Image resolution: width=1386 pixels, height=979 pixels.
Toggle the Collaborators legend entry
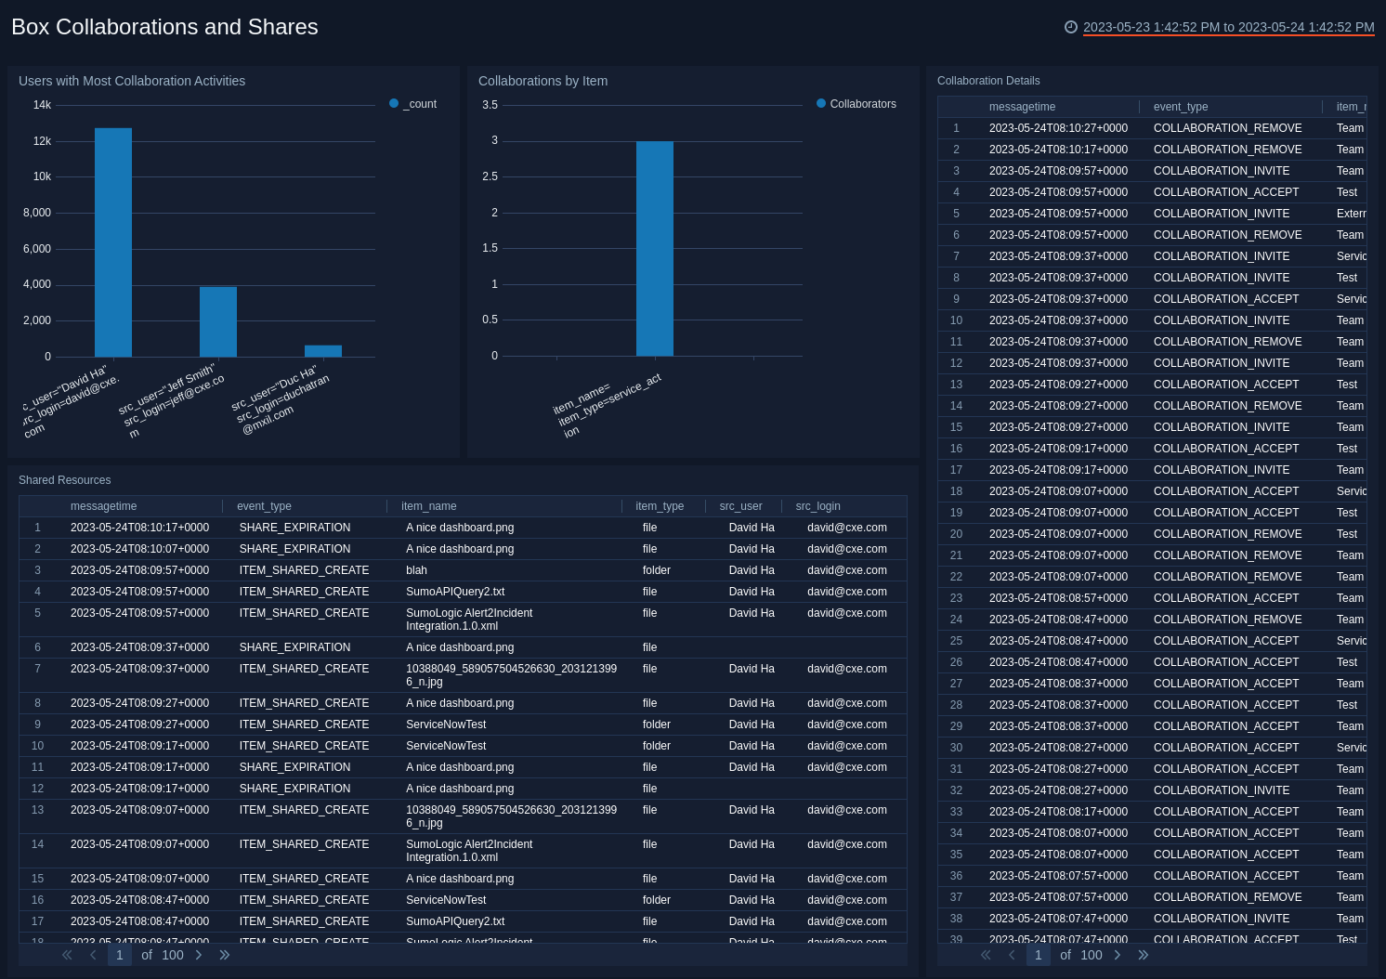[x=856, y=103]
